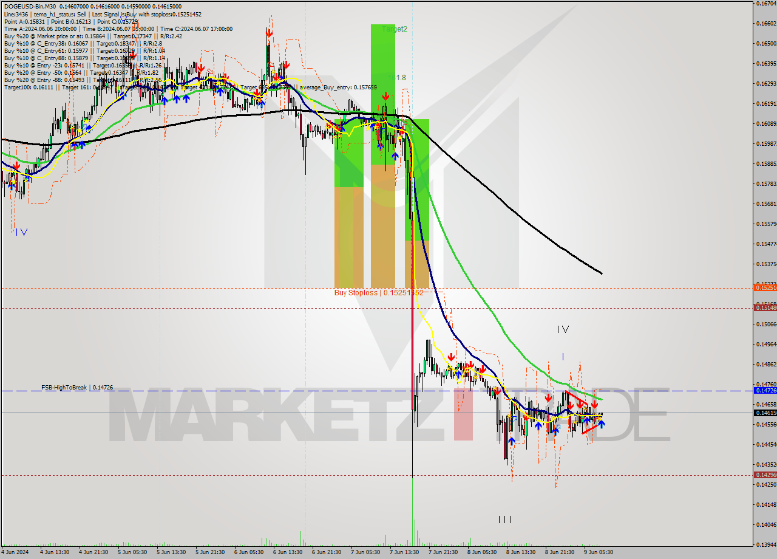Click the 'FSB-HighToBreak | 0.14726' label

[x=77, y=387]
